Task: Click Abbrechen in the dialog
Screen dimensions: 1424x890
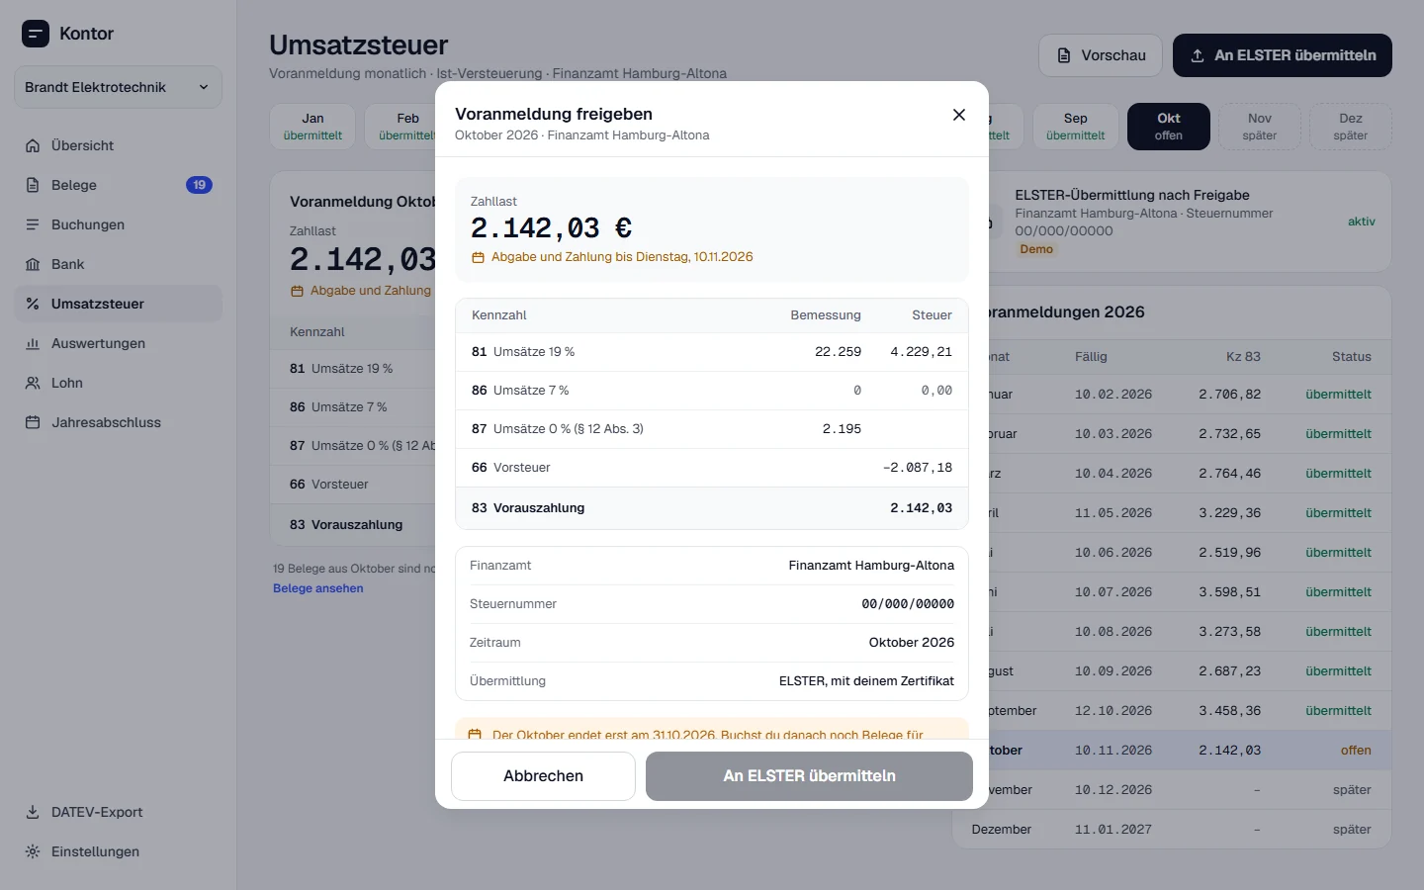Action: (543, 776)
